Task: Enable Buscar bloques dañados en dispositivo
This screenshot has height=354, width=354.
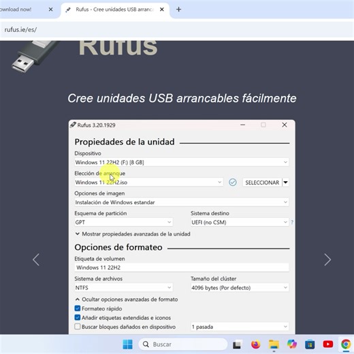Action: 78,327
